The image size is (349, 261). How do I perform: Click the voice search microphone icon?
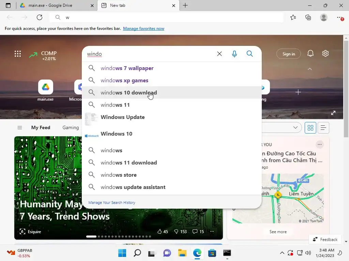(234, 54)
